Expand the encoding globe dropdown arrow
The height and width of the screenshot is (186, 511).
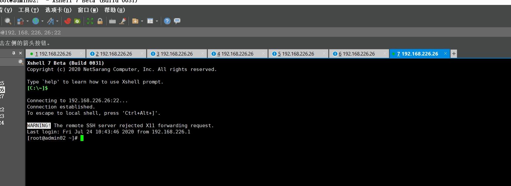click(42, 21)
